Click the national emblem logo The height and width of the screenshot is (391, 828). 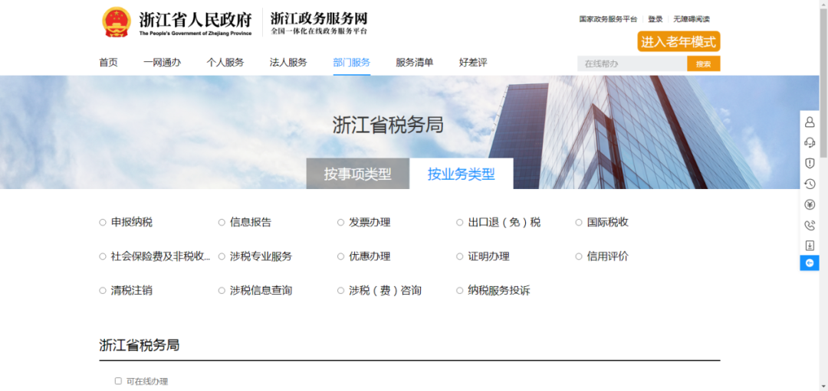117,22
